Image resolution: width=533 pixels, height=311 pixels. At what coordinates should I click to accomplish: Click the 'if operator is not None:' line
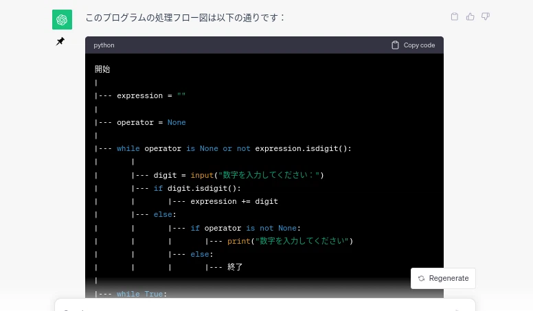click(245, 228)
